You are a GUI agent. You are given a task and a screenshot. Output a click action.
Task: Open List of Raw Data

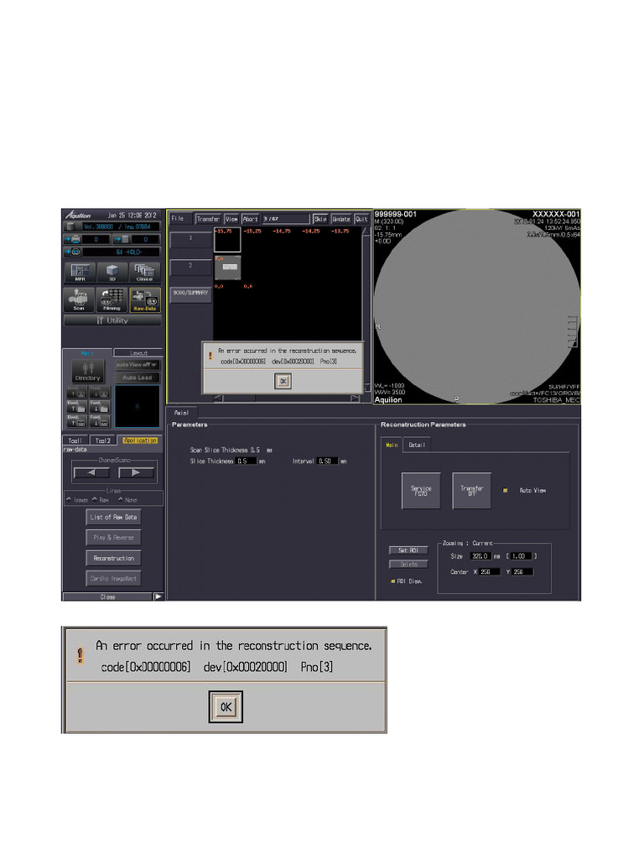coord(113,517)
